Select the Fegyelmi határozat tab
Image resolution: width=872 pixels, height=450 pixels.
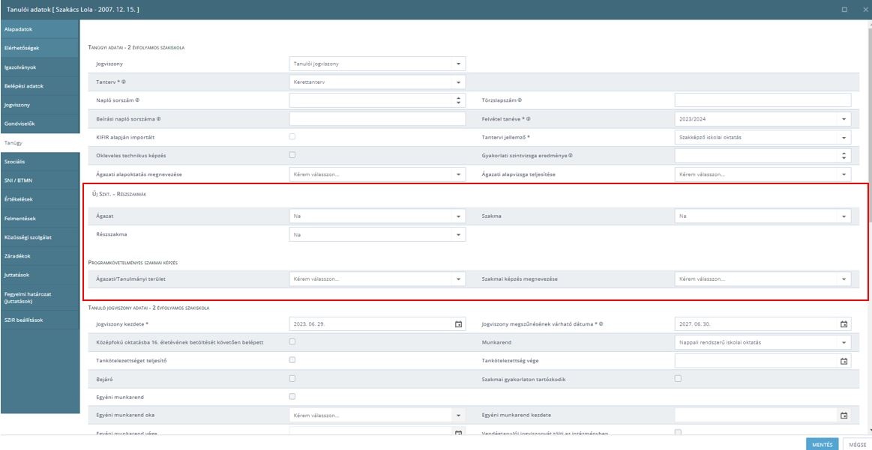[40, 297]
